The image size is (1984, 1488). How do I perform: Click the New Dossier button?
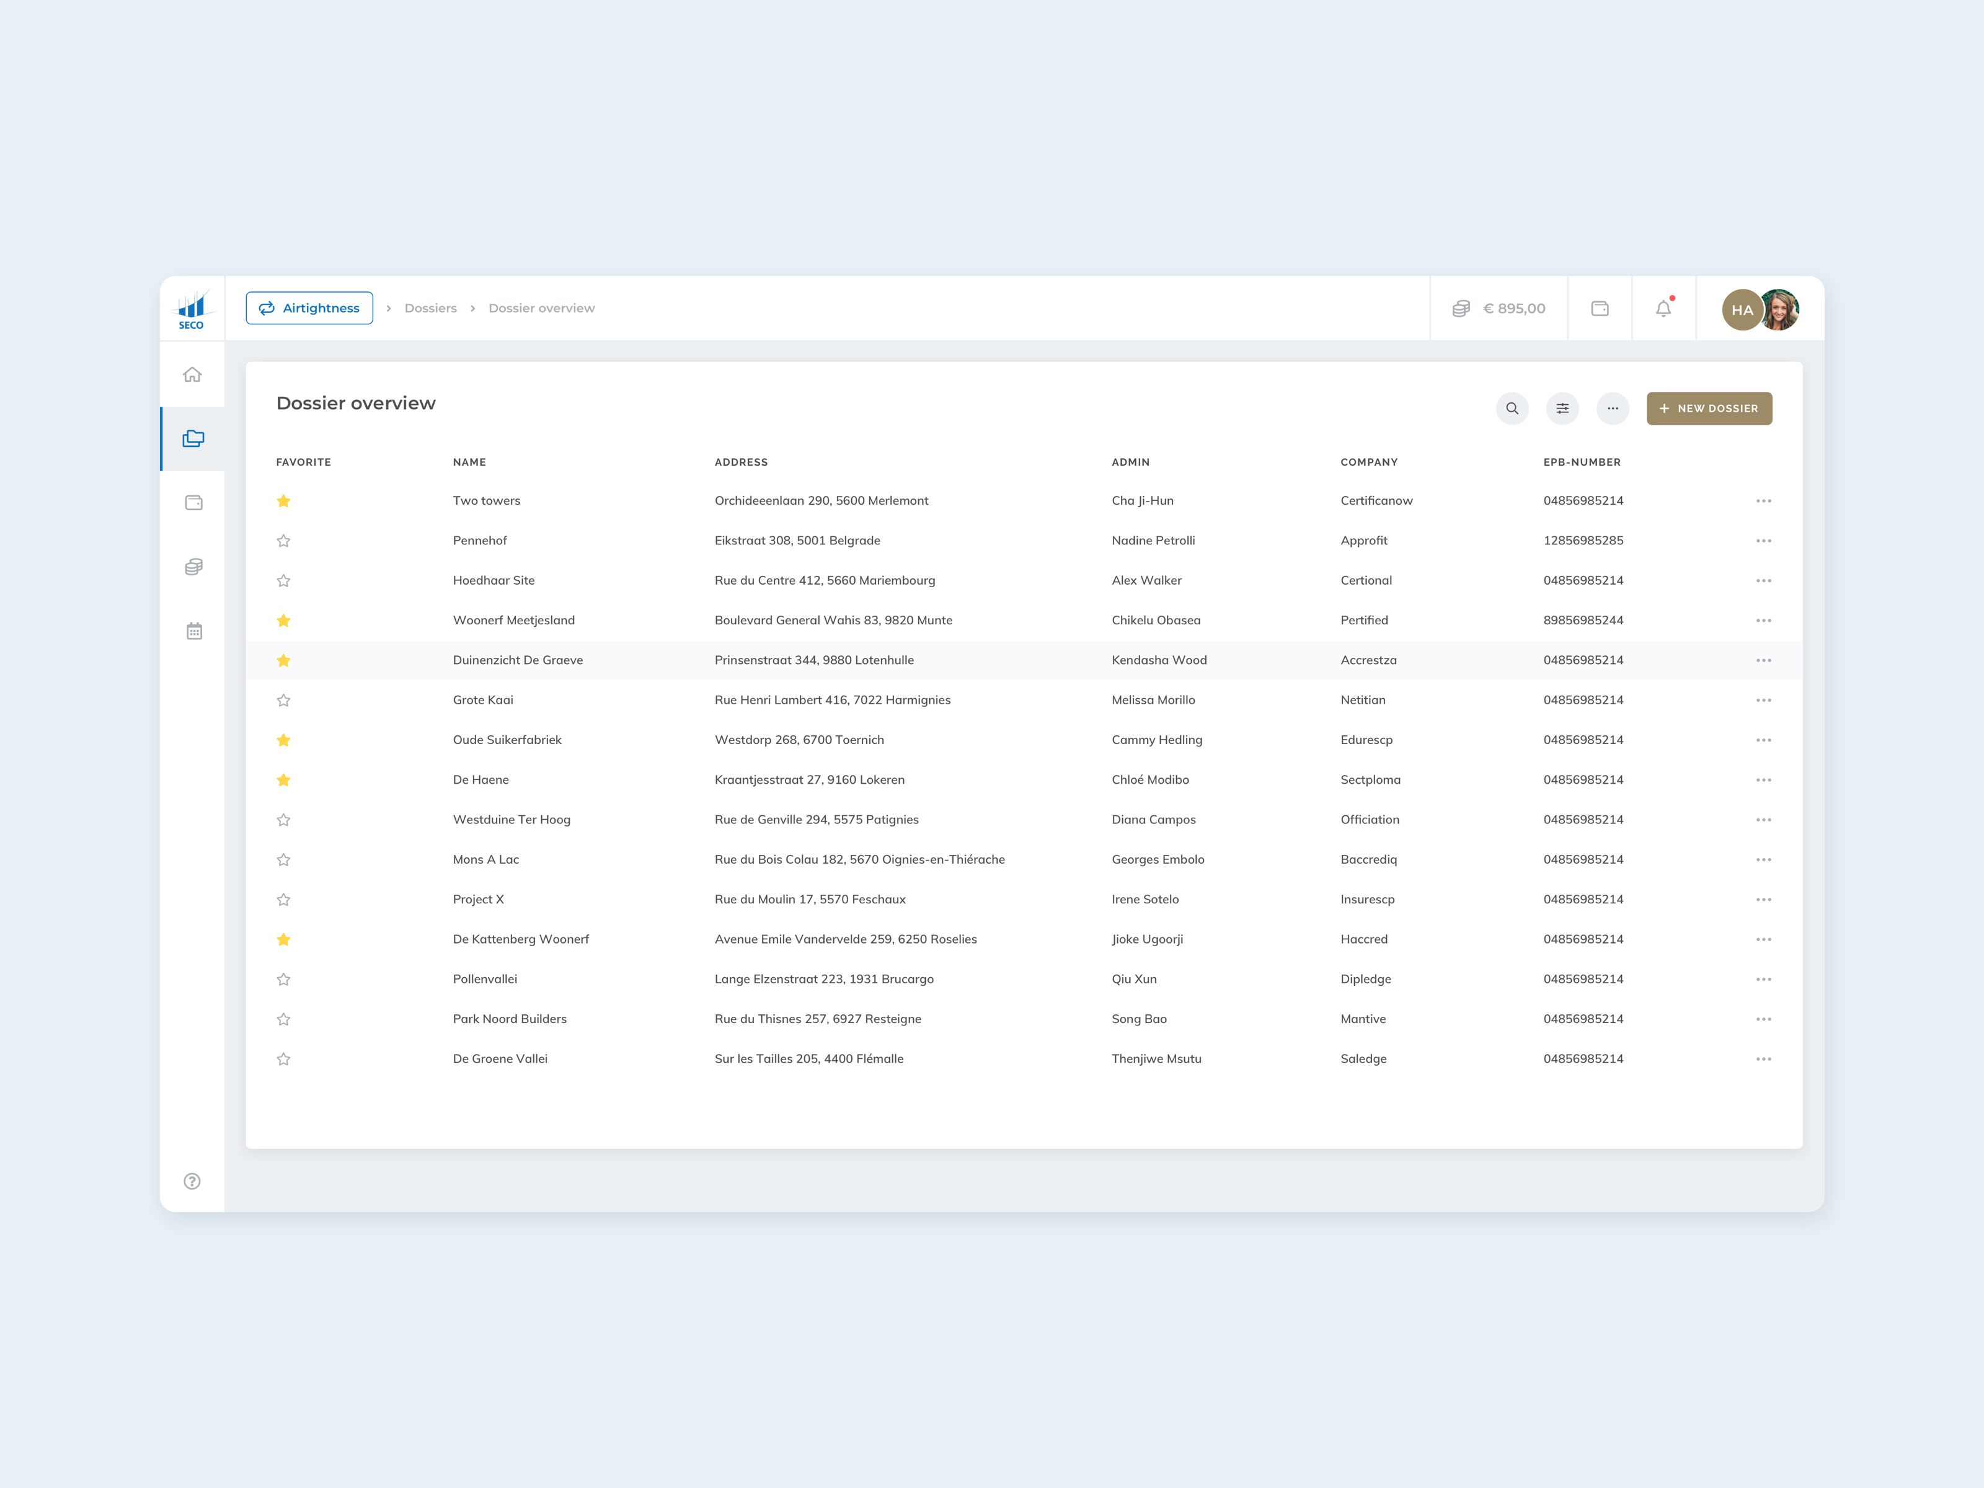click(1709, 408)
